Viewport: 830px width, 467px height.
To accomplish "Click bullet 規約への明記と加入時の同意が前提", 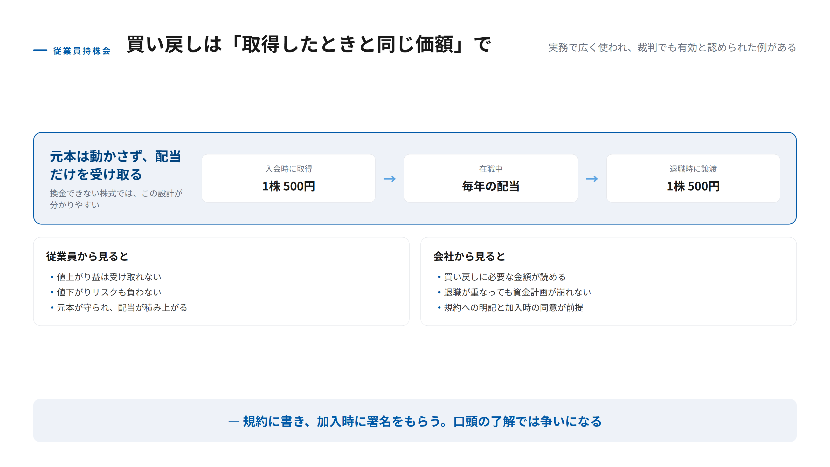I will coord(514,307).
